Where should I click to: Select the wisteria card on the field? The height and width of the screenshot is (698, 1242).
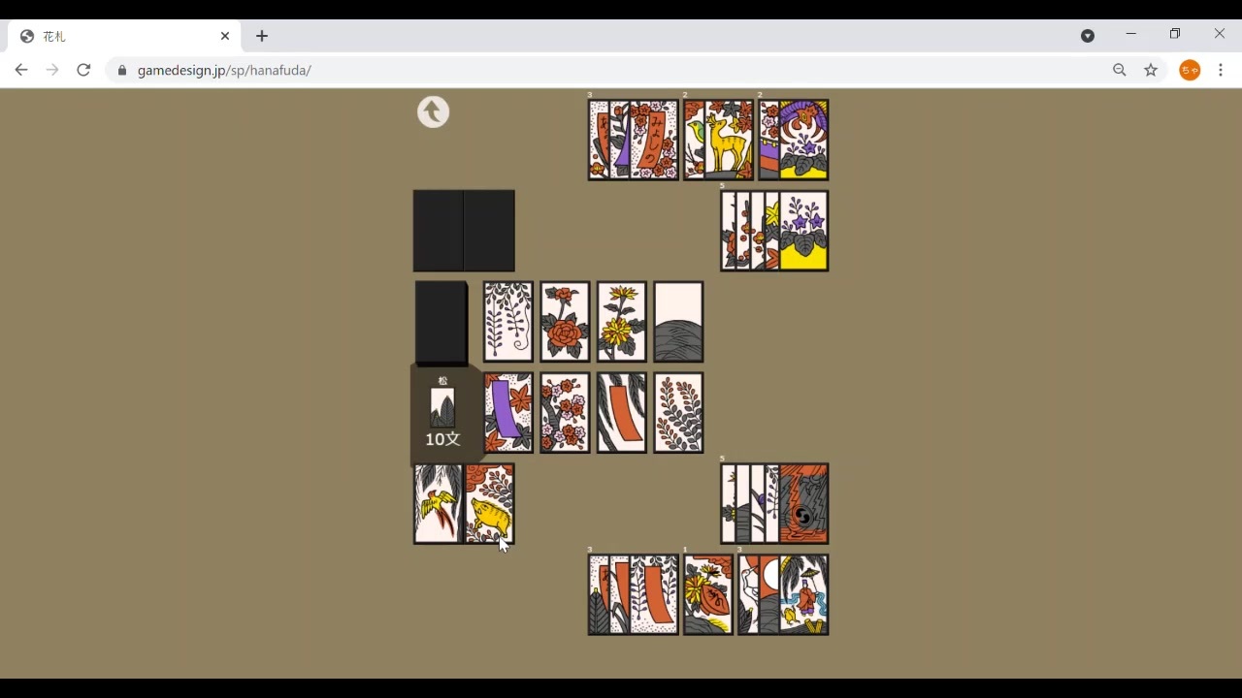(508, 322)
